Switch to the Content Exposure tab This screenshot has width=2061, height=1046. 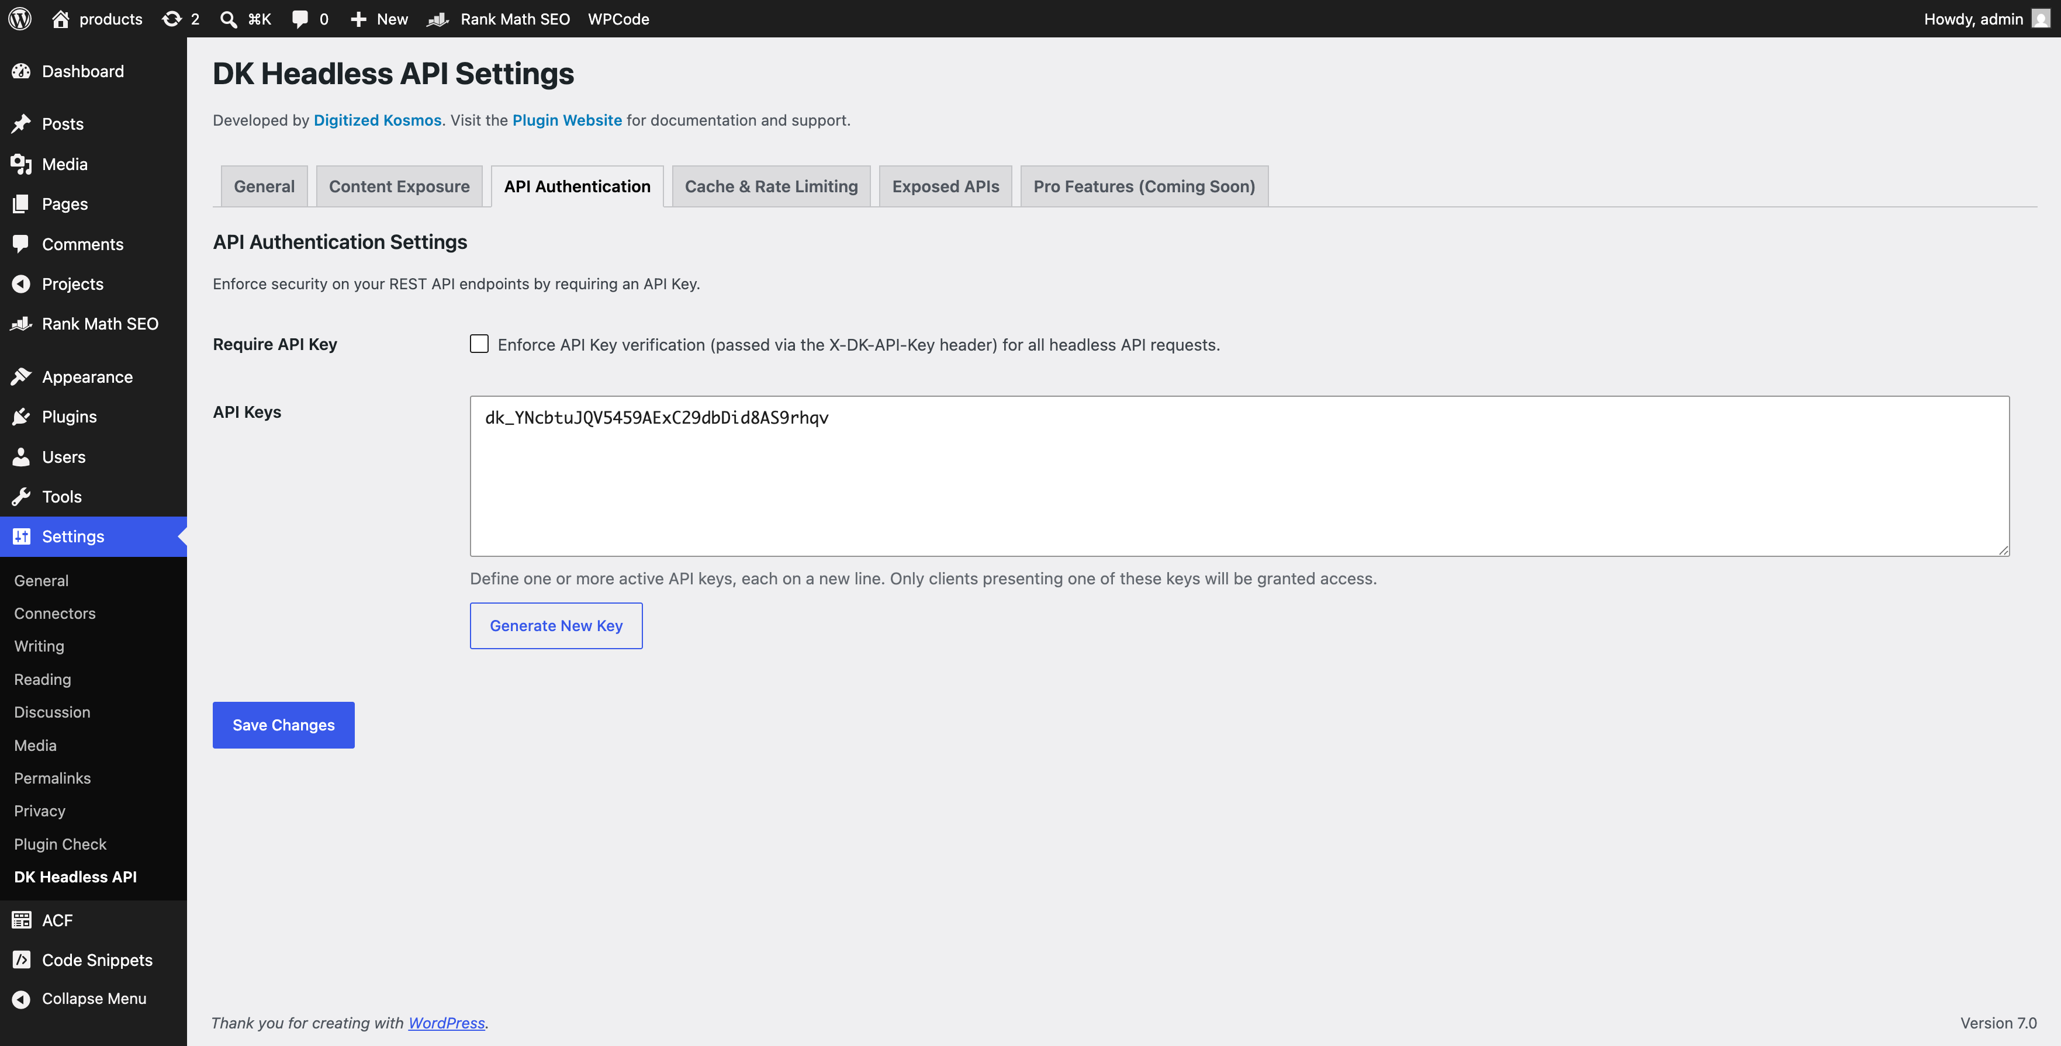tap(399, 186)
